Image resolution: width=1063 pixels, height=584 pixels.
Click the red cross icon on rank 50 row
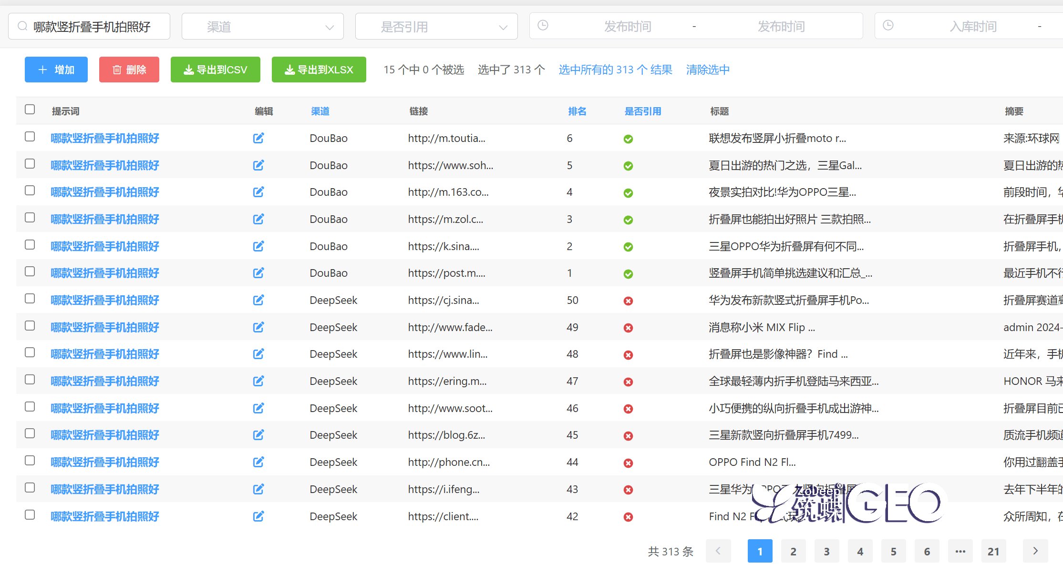628,301
